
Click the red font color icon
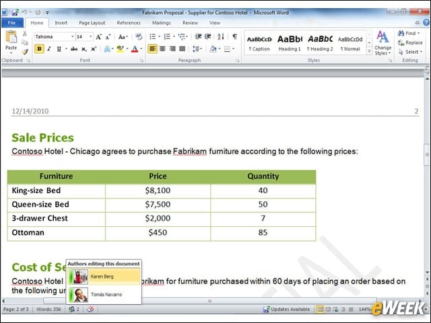click(x=135, y=49)
